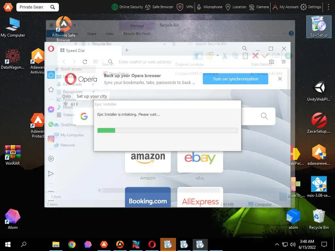Toggle VPN in the top bar
This screenshot has height=251, width=335.
point(185,7)
